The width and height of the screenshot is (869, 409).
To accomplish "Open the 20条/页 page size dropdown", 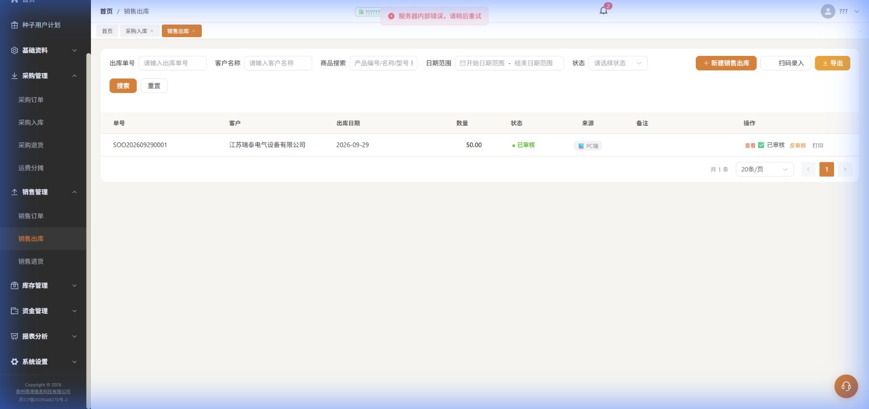I will (765, 169).
